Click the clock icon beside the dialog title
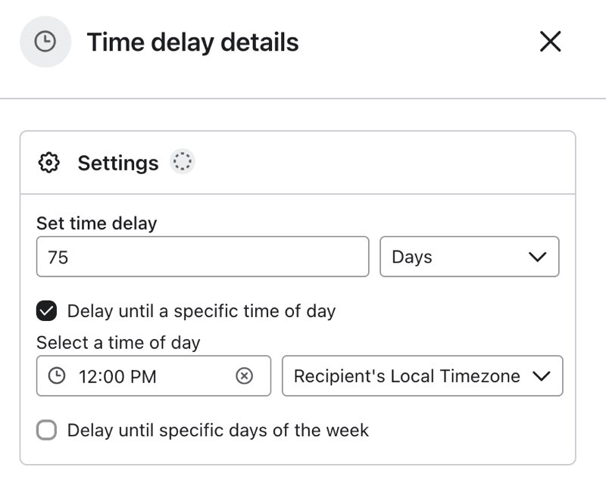Image resolution: width=606 pixels, height=486 pixels. click(x=45, y=42)
